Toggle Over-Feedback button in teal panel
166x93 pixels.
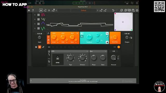click(x=107, y=42)
